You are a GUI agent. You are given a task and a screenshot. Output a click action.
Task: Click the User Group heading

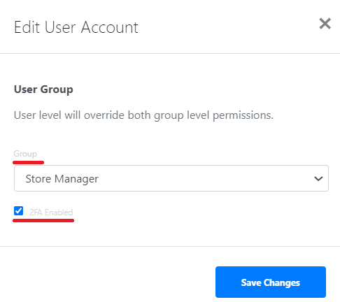[x=43, y=89]
